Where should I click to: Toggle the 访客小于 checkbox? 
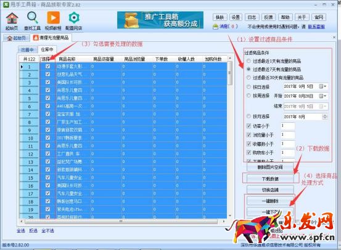[x=249, y=126]
